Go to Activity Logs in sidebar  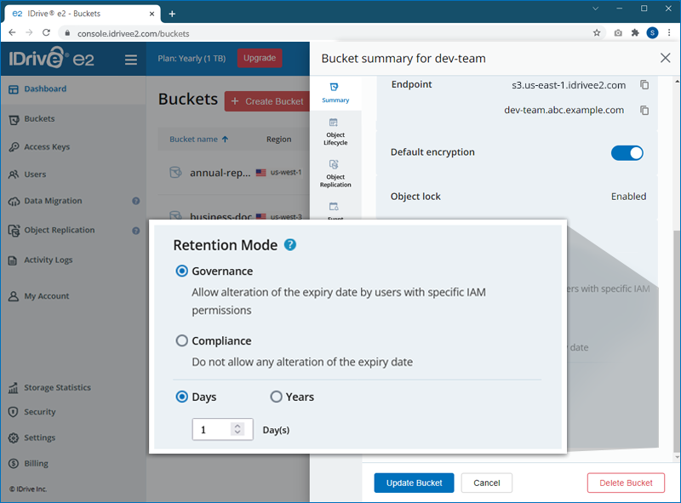[x=50, y=260]
